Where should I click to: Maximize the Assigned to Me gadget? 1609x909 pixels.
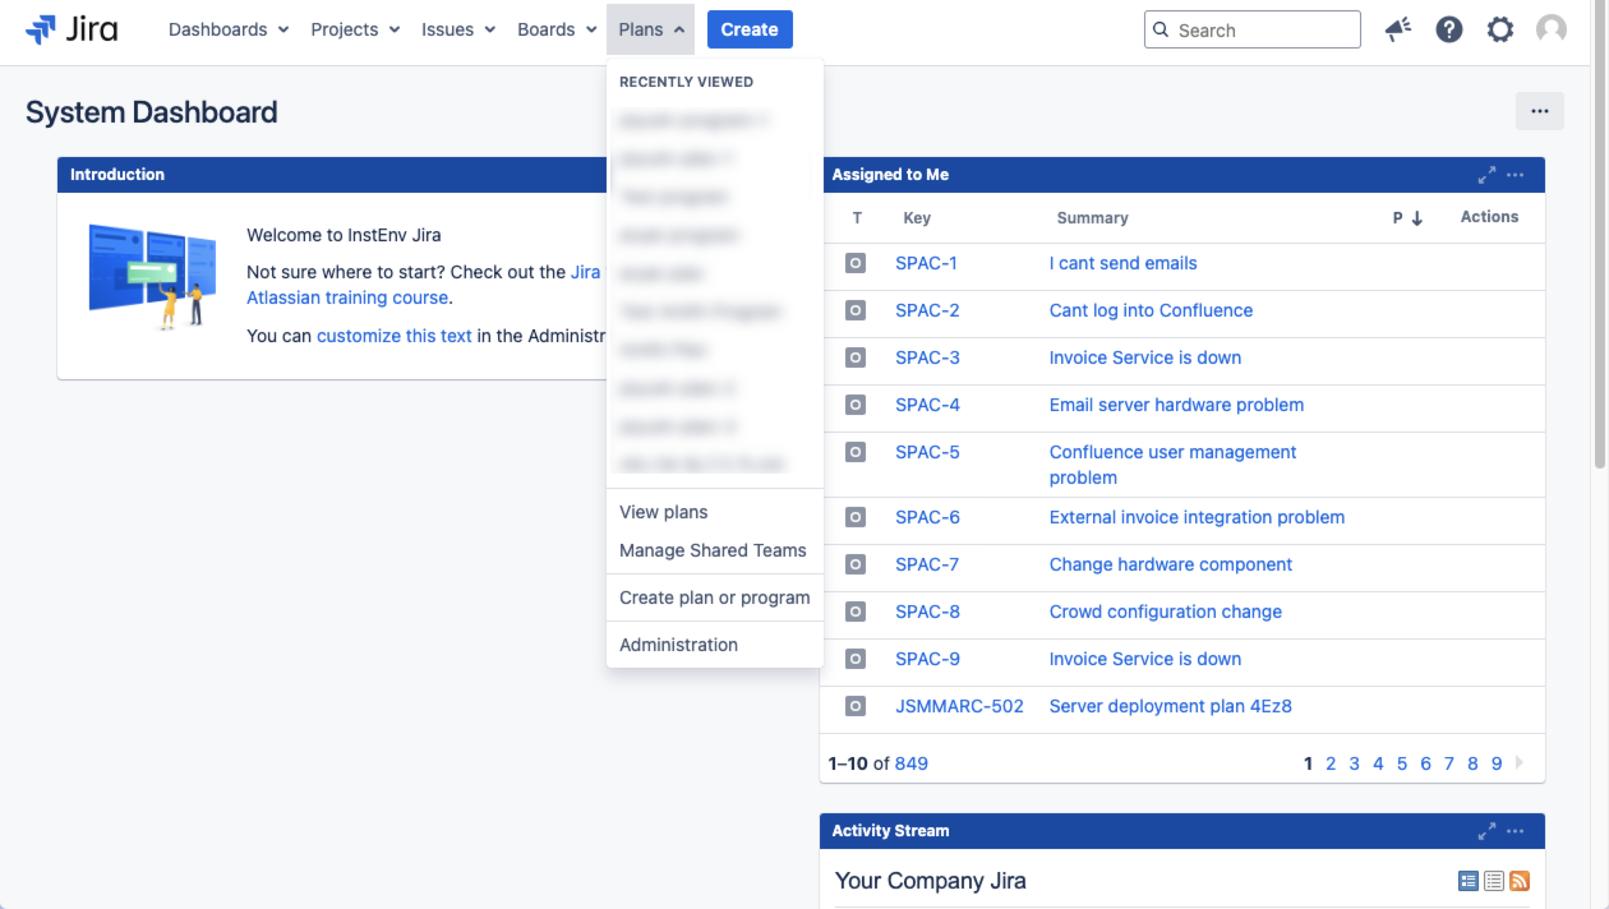[1486, 175]
